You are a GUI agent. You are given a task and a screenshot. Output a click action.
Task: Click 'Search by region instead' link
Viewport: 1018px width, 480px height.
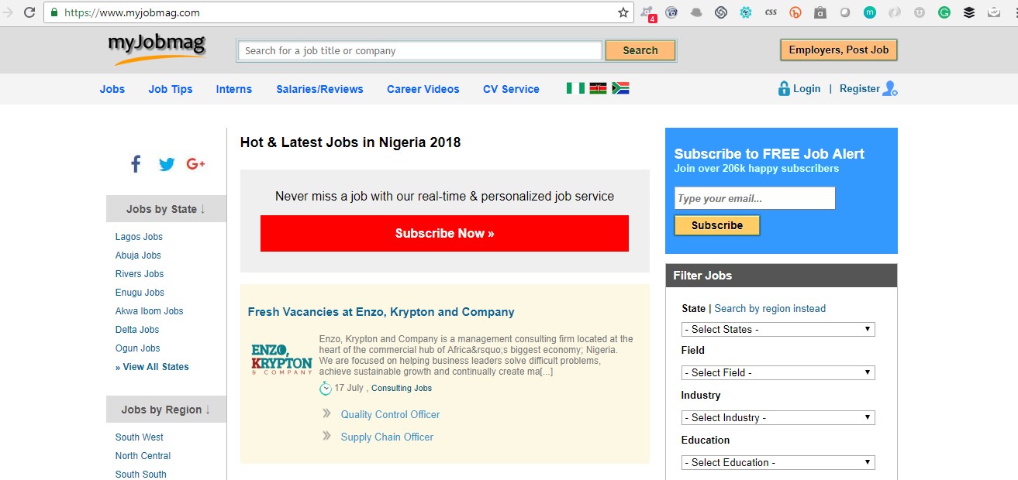(x=770, y=308)
